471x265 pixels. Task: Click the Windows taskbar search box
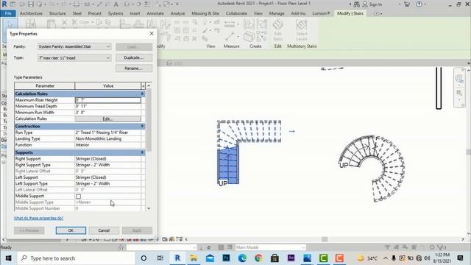76,258
